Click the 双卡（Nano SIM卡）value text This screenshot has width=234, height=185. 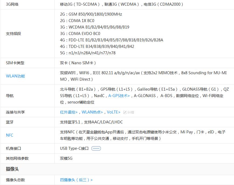pyautogui.click(x=78, y=63)
